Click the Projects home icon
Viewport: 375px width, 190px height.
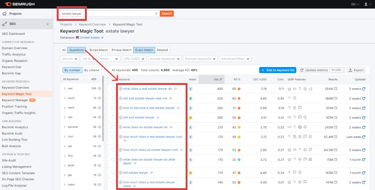coord(4,14)
